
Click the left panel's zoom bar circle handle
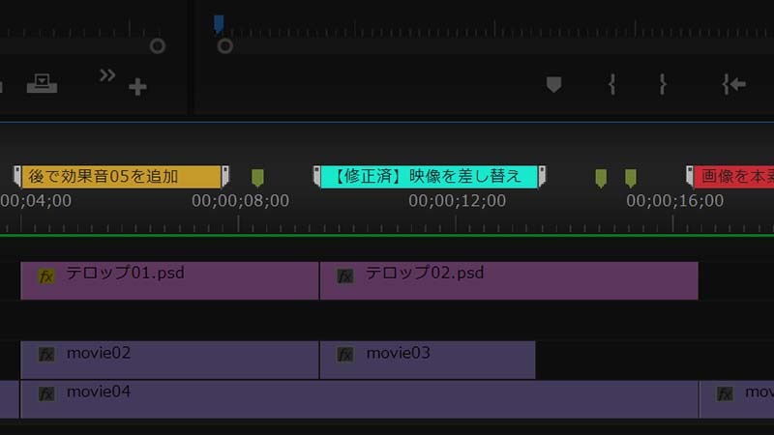pyautogui.click(x=157, y=45)
